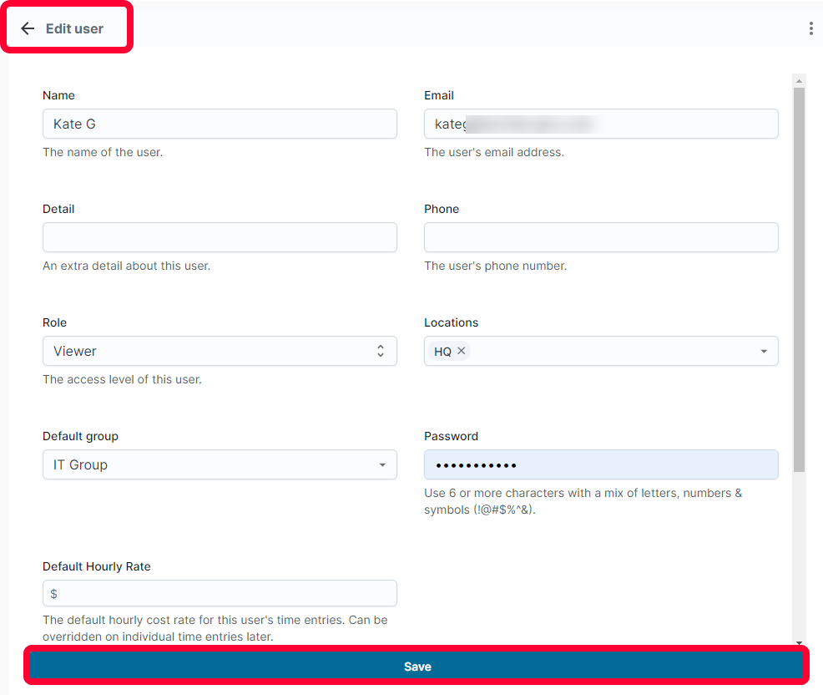
Task: Click the Role up-down chevron icon
Action: pyautogui.click(x=381, y=351)
